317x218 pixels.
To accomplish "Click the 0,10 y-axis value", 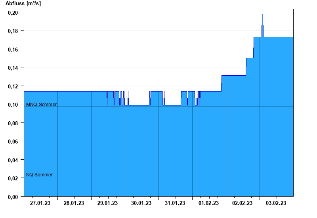I will (13, 105).
